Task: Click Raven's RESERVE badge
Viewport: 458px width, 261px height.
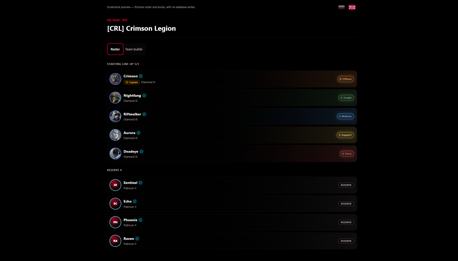Action: [x=346, y=241]
